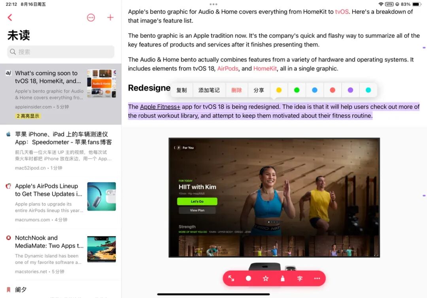Pick the yellow highlight color
The width and height of the screenshot is (427, 298).
click(279, 90)
